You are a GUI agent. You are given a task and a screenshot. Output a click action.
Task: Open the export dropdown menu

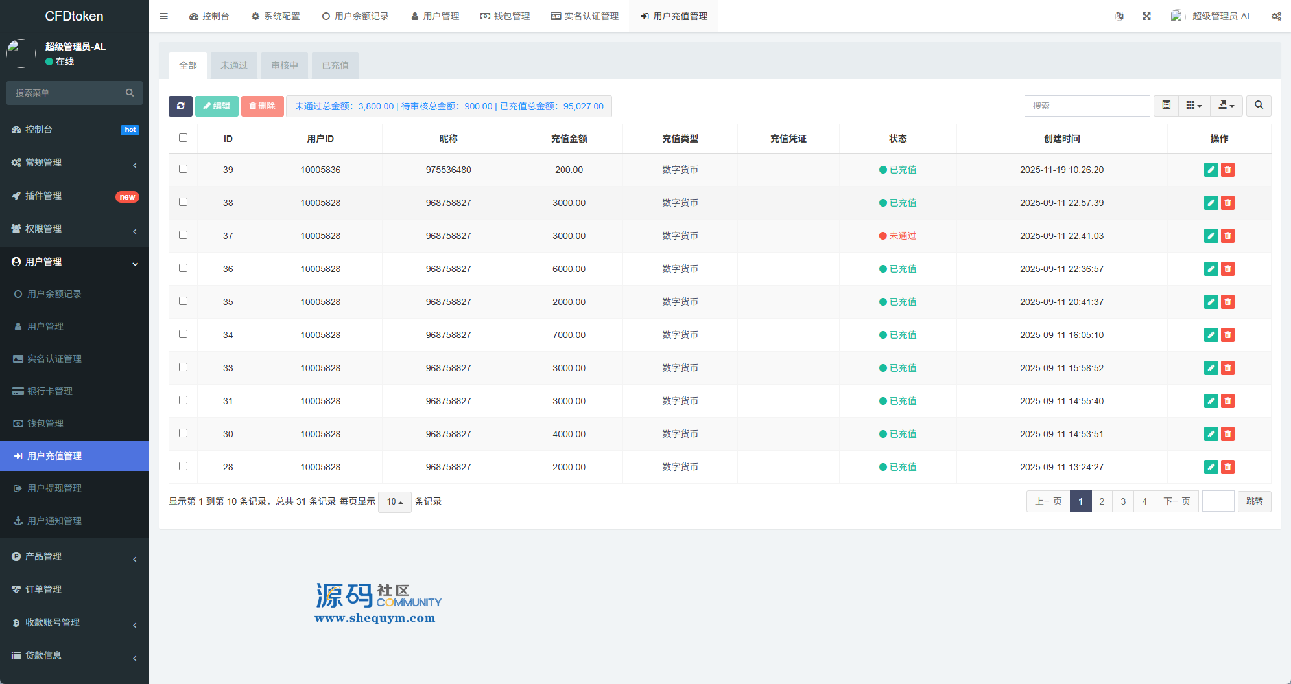point(1226,106)
